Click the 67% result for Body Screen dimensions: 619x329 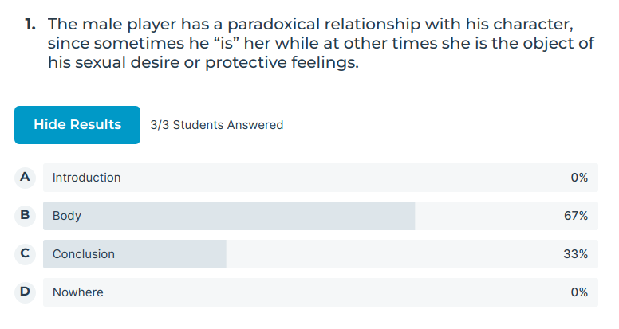pyautogui.click(x=576, y=216)
